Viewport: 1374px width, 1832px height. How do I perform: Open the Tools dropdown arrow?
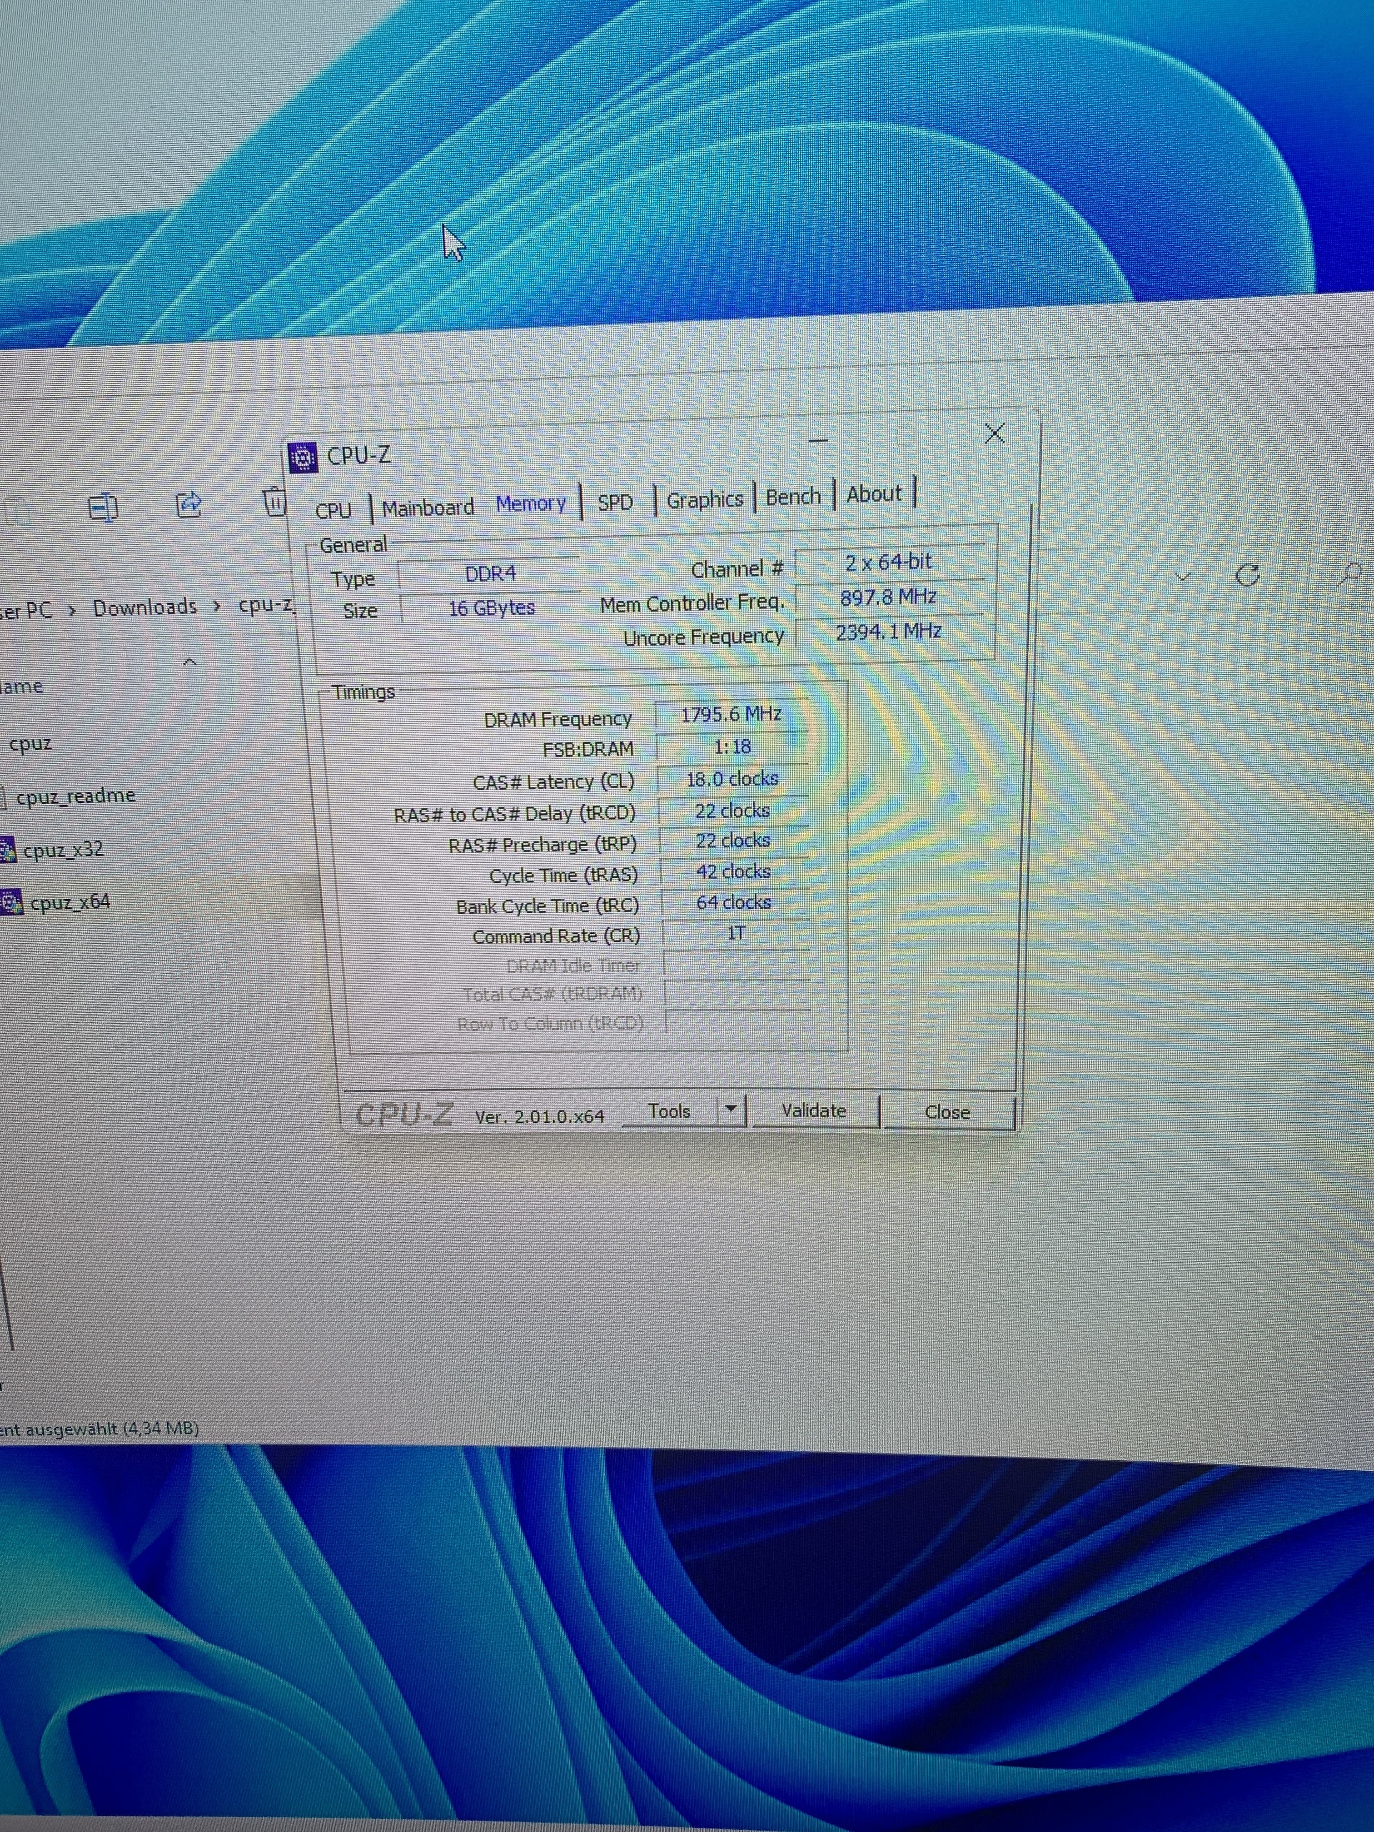point(731,1109)
